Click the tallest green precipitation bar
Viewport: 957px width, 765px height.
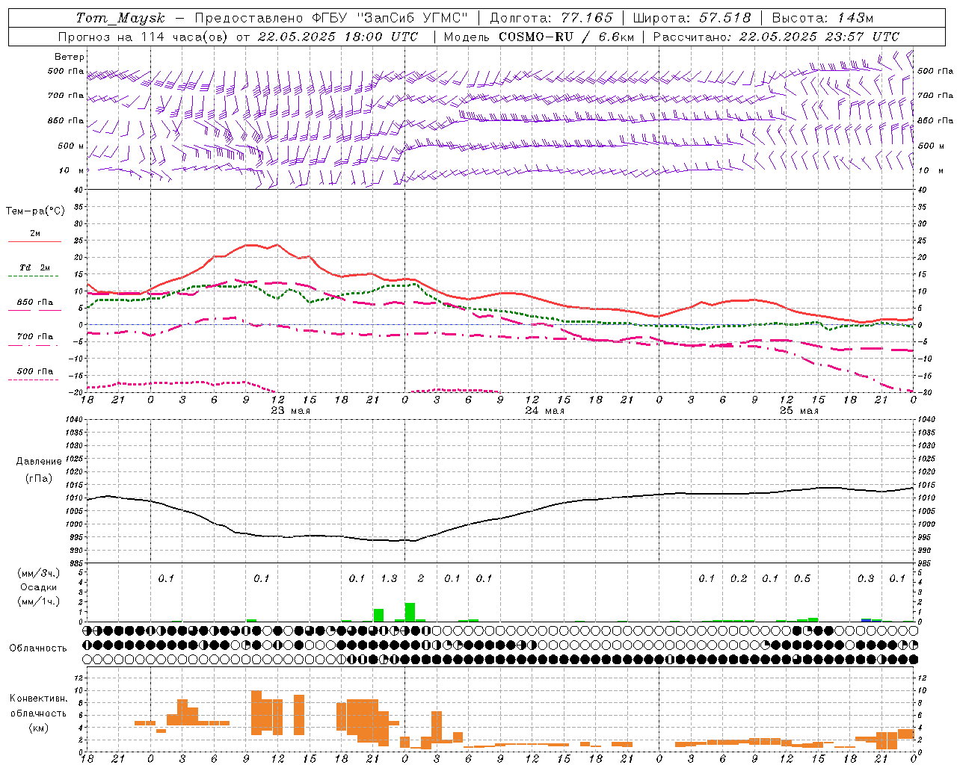point(410,612)
